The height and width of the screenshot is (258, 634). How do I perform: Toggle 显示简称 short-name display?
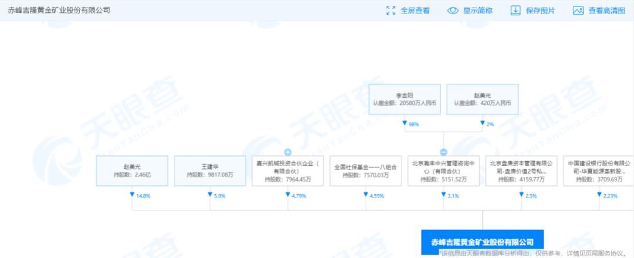click(x=477, y=11)
